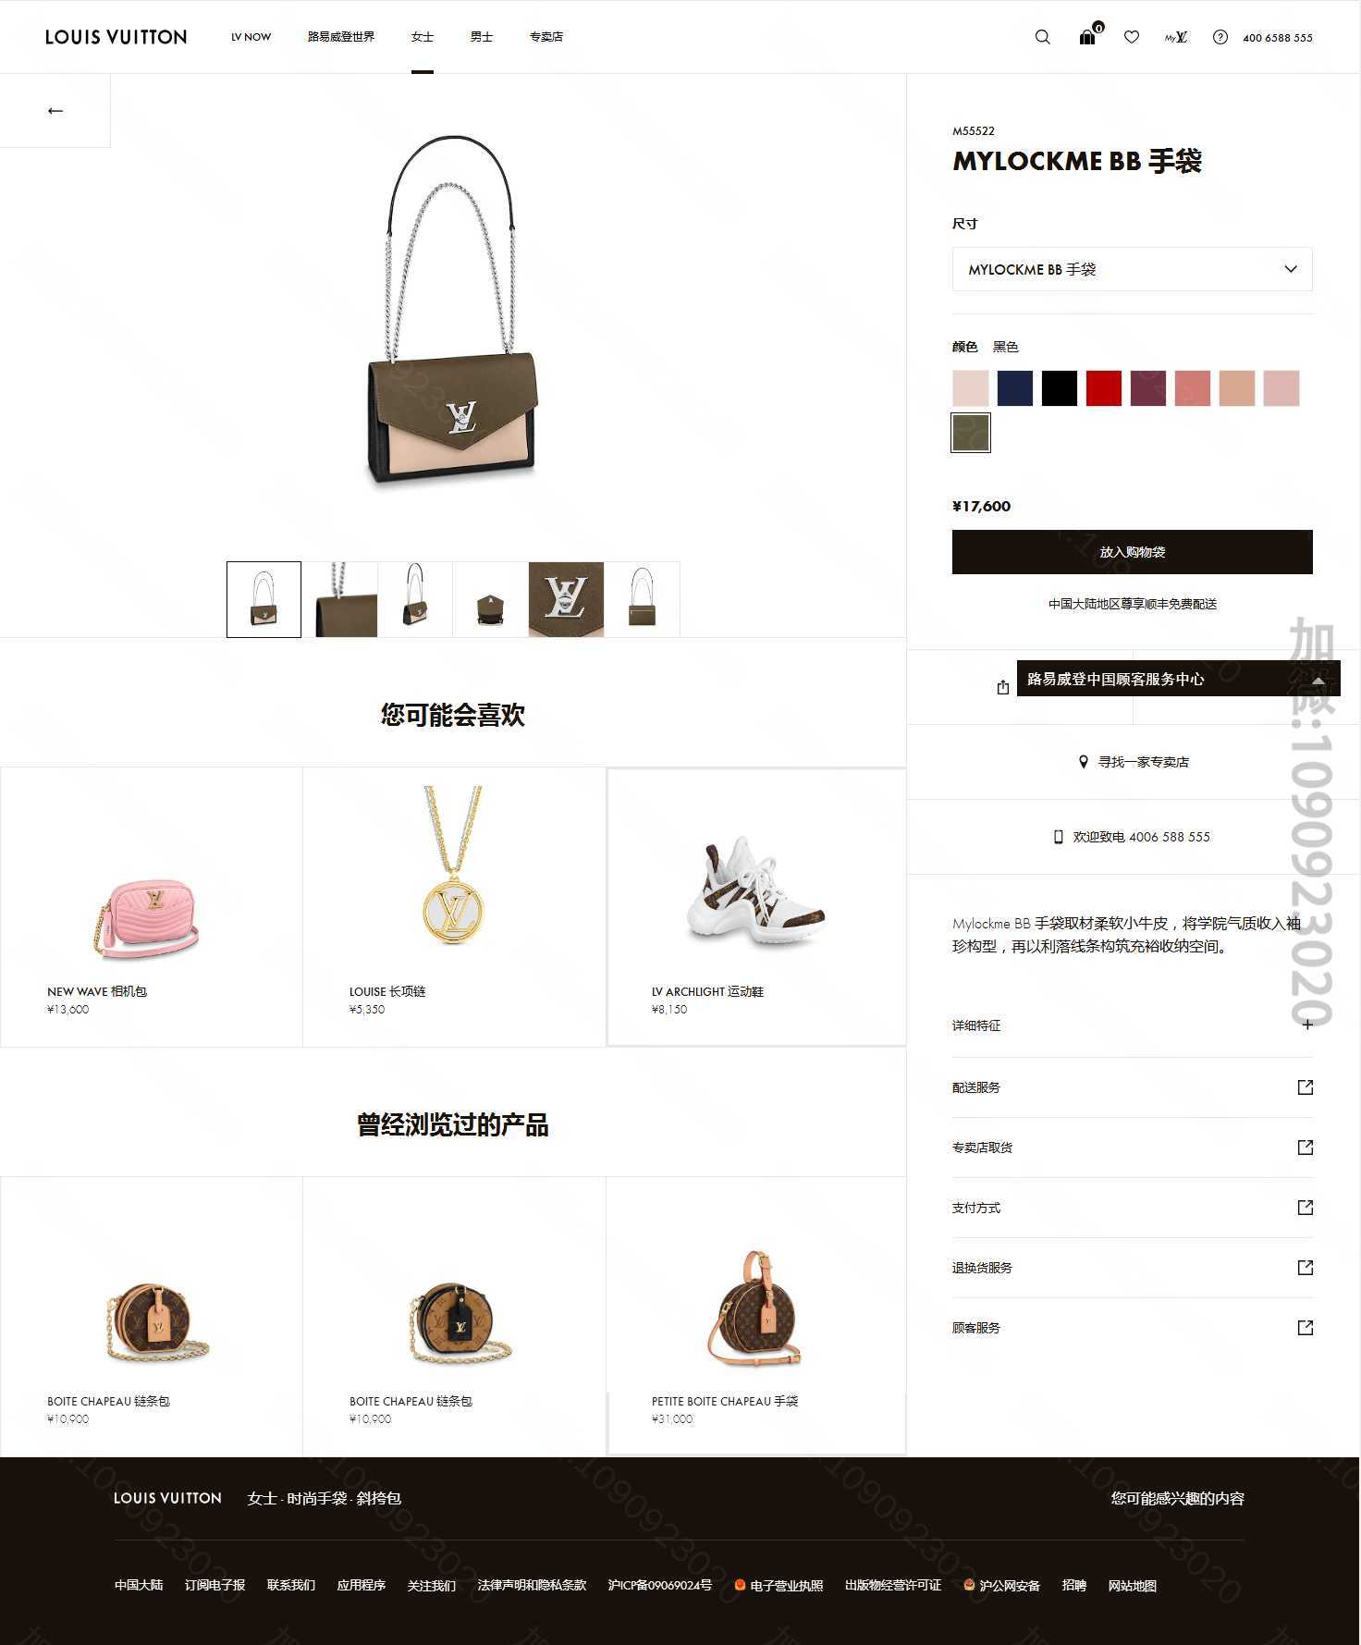Select the red color swatch

(1104, 388)
